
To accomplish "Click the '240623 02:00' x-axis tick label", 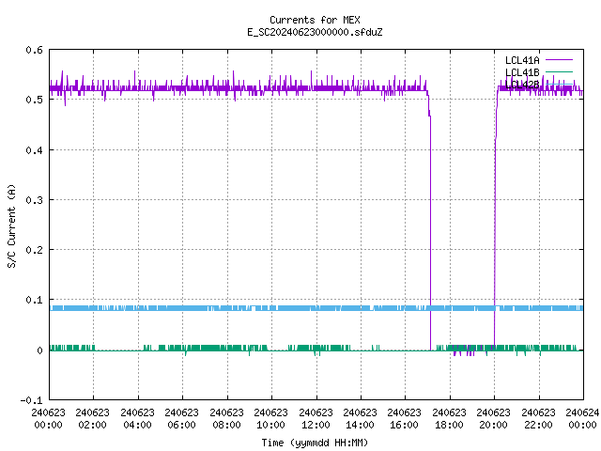I will click(x=92, y=418).
